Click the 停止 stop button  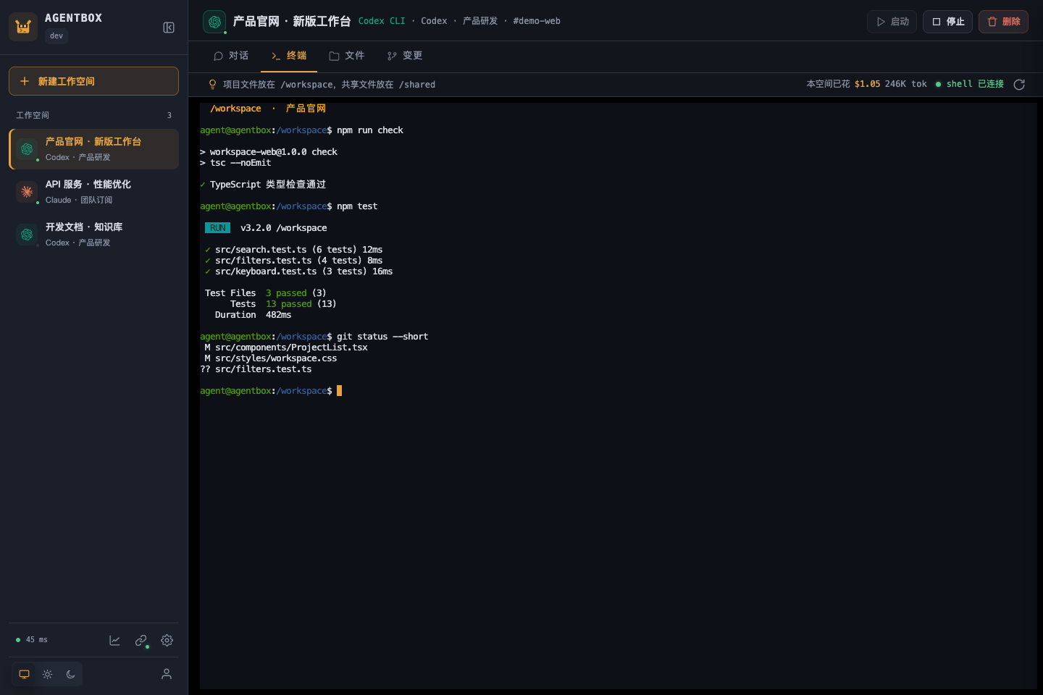tap(947, 22)
